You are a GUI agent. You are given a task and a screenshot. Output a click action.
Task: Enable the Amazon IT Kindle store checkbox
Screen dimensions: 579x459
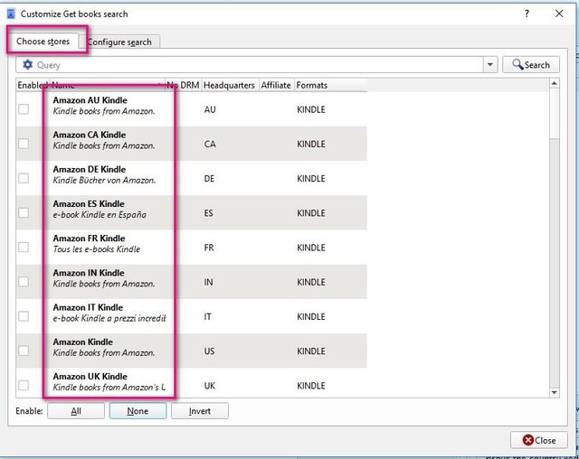click(24, 316)
